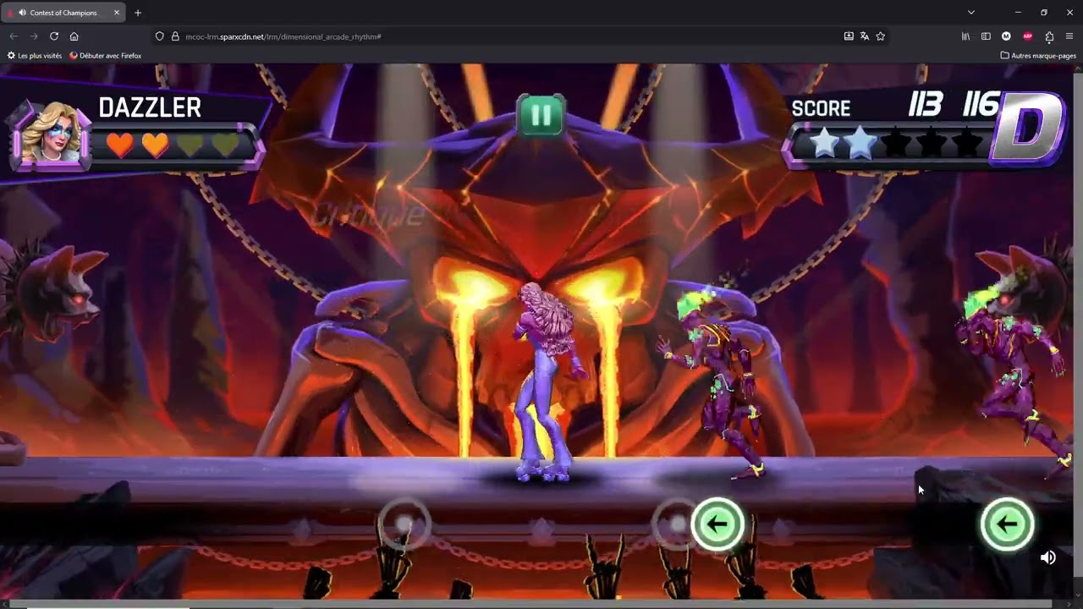The image size is (1083, 609).
Task: Open the Extensions puzzle menu
Action: point(1049,36)
